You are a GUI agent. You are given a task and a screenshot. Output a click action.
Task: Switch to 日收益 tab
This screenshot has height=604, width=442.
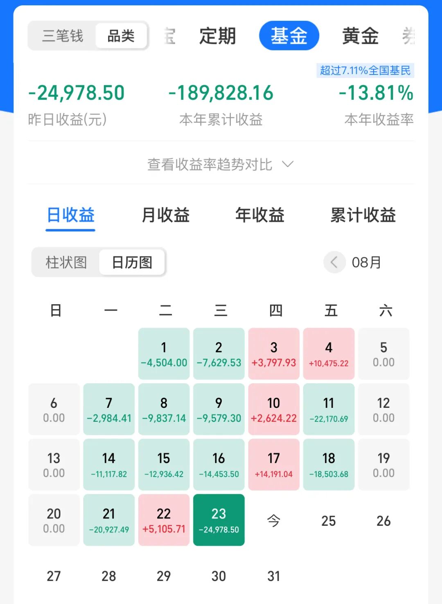(x=70, y=215)
